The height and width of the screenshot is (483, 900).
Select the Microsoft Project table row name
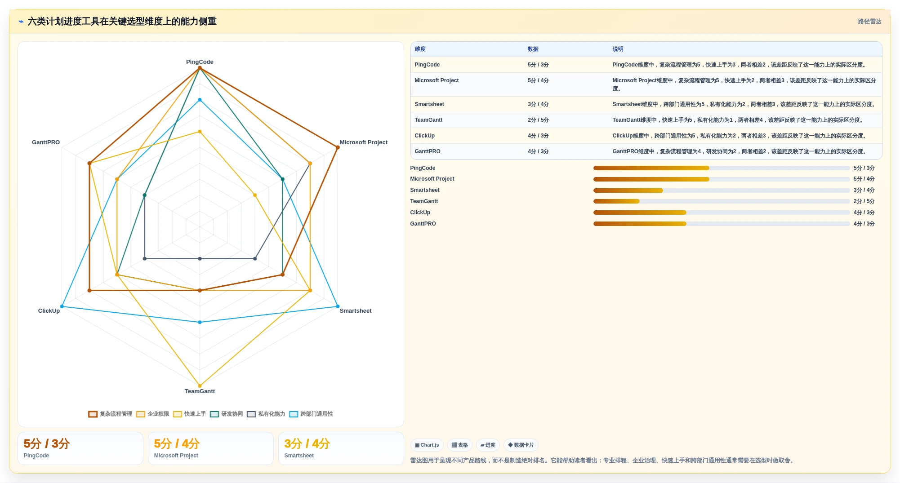437,80
